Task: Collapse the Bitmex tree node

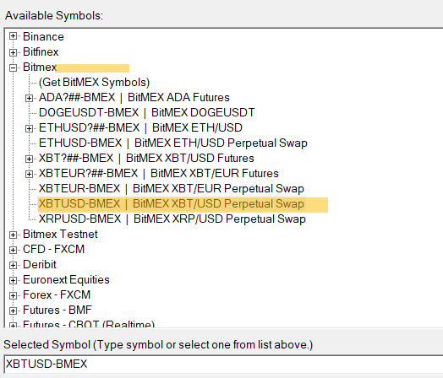Action: click(13, 67)
